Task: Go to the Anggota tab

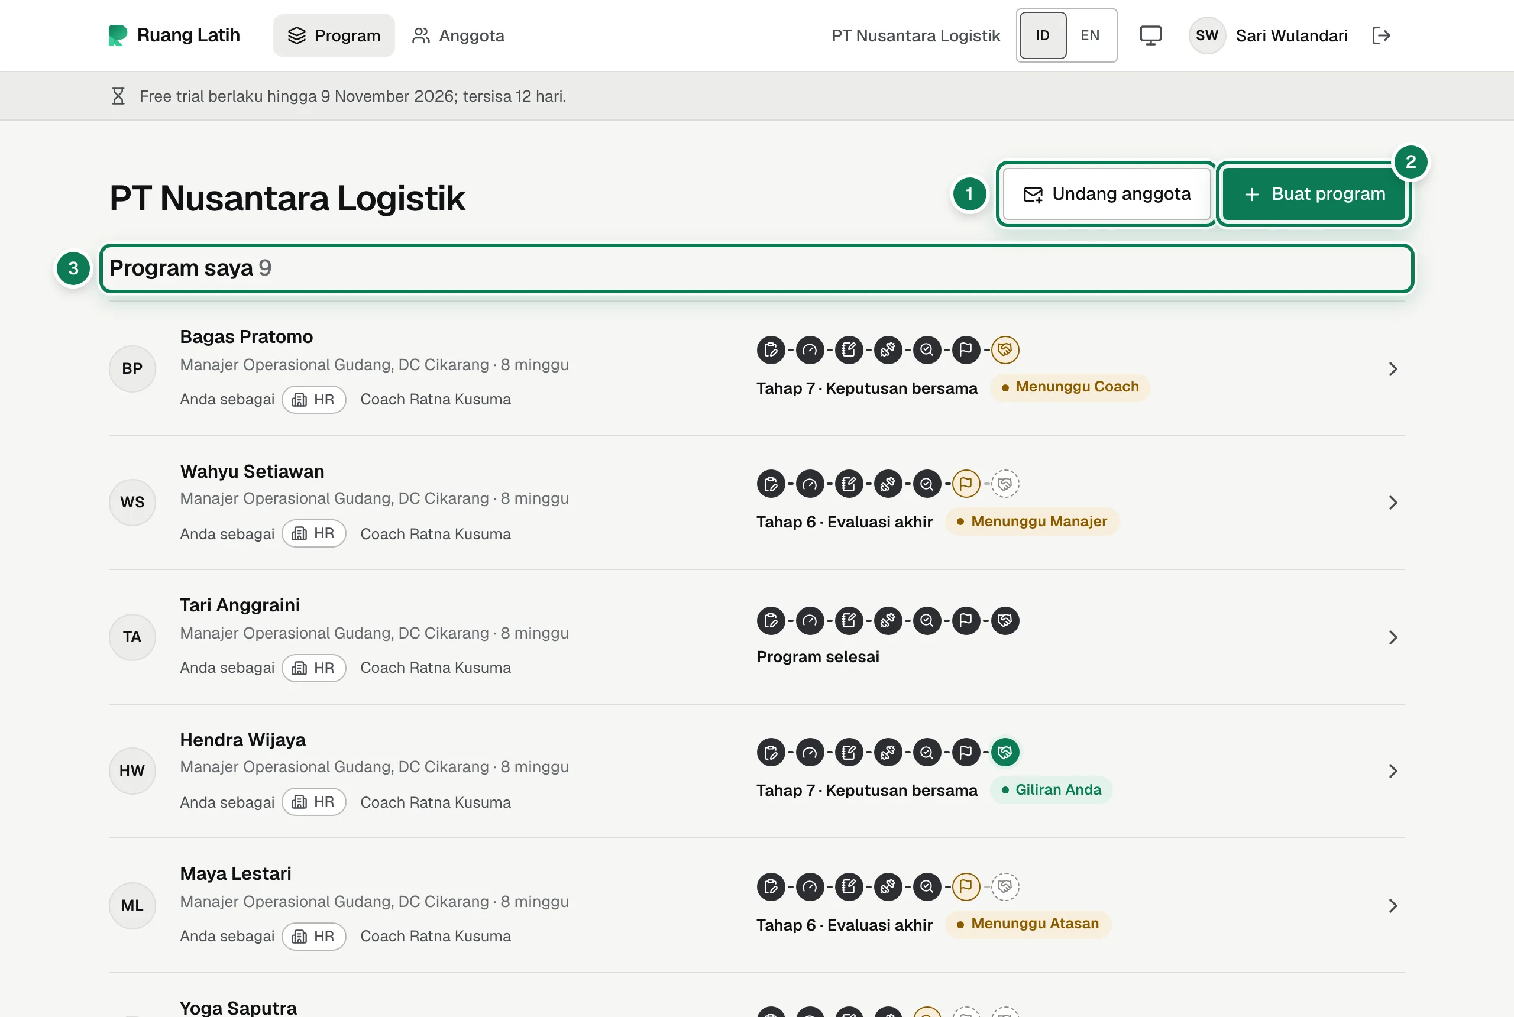Action: [458, 35]
